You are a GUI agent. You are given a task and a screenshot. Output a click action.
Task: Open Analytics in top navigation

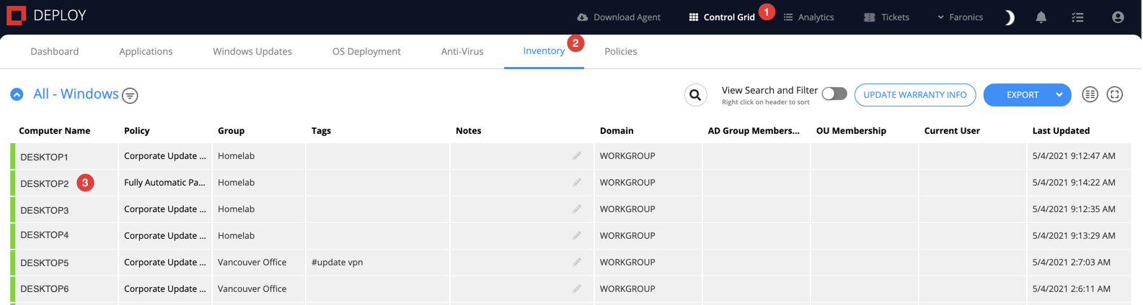pos(808,17)
